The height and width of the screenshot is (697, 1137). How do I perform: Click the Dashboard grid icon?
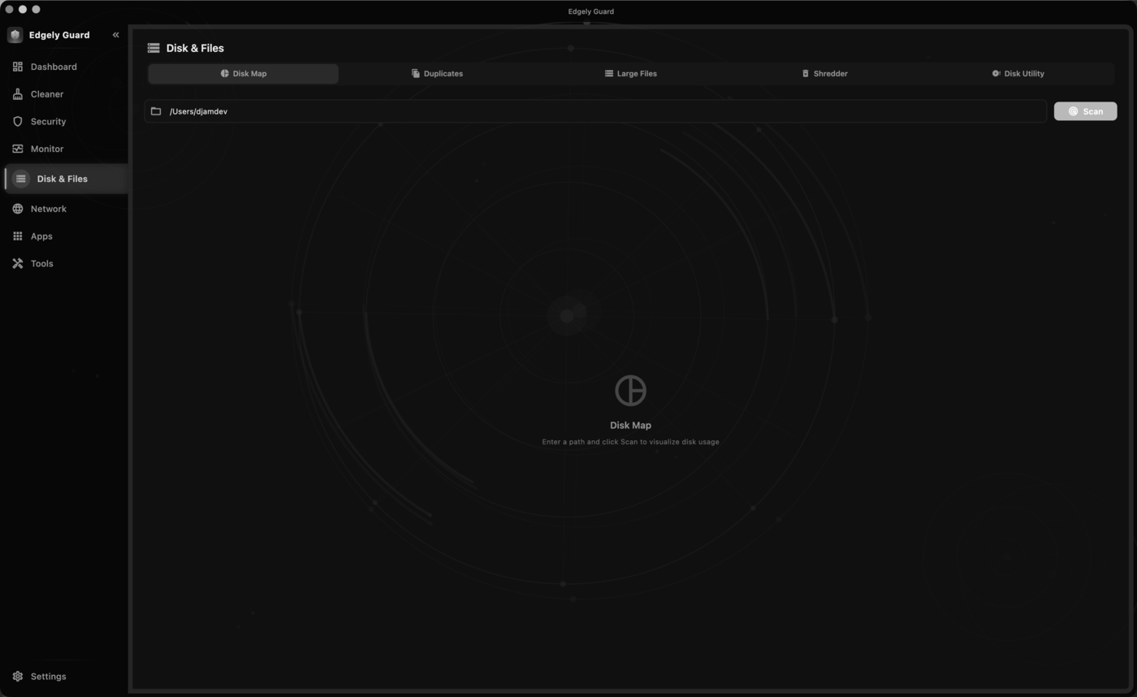[x=18, y=67]
